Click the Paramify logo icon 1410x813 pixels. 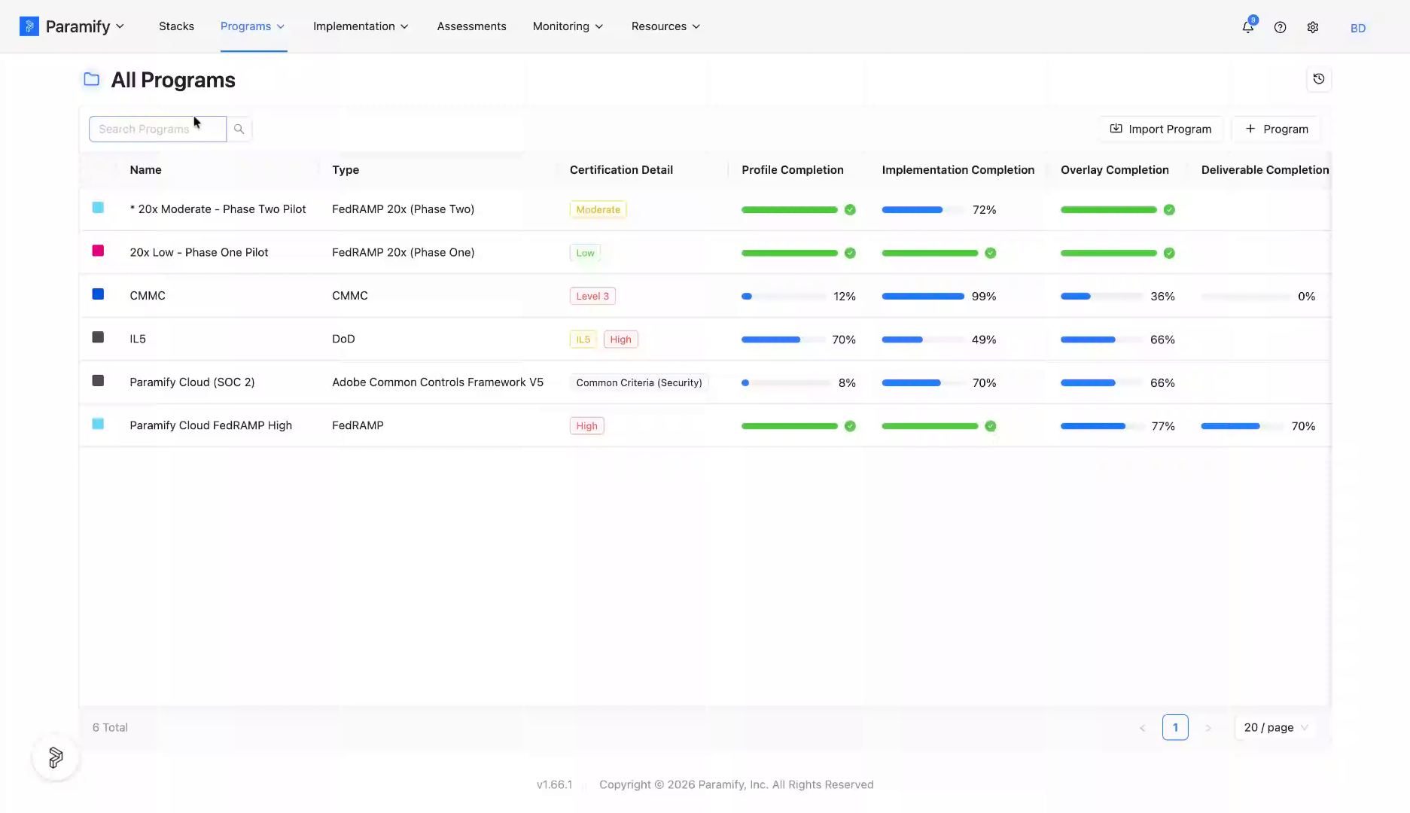click(x=29, y=26)
